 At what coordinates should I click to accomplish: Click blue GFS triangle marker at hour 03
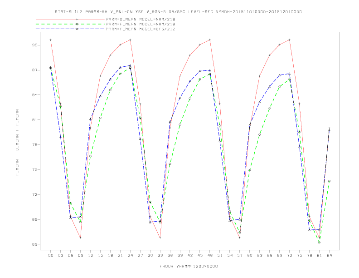pos(61,136)
